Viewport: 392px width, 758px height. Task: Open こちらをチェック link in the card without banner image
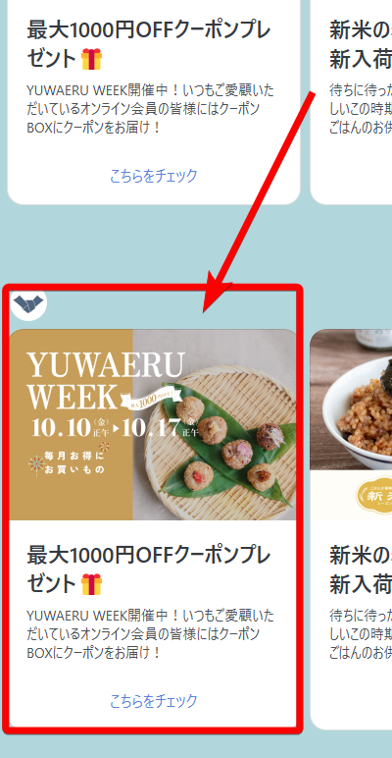click(x=154, y=176)
